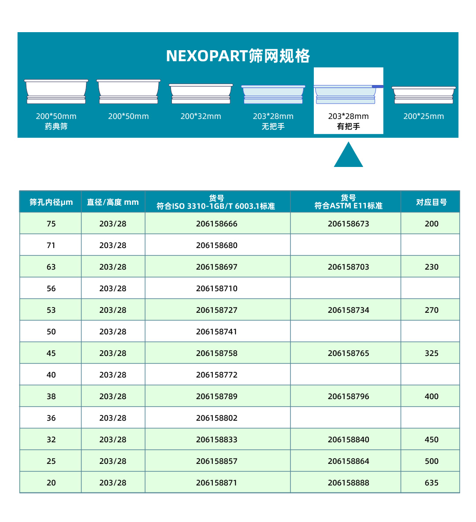This screenshot has width=476, height=522.
Task: Click ISO item number 206158680
Action: tap(216, 245)
